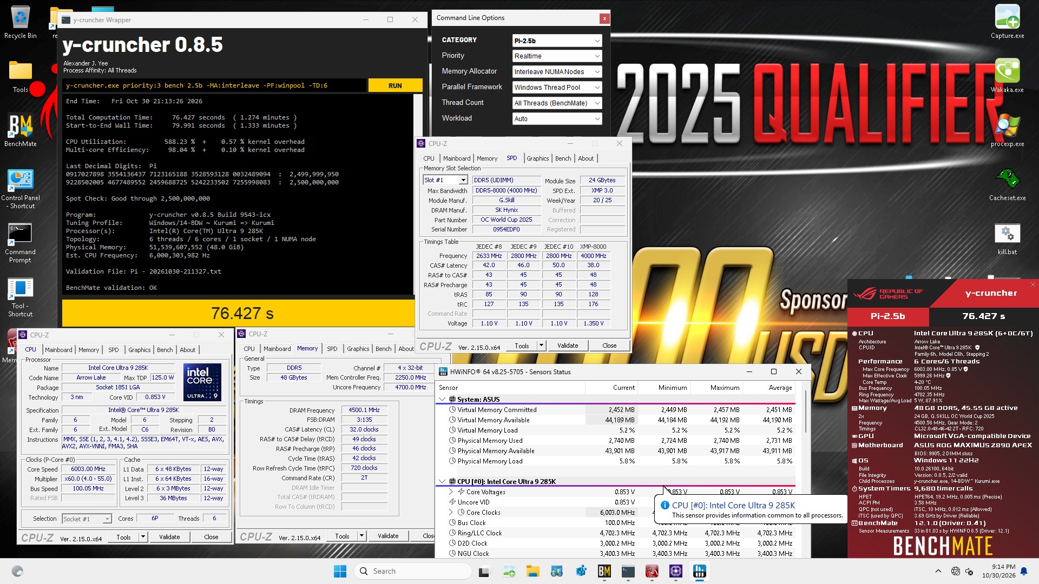Close the BenchMate y-cruncher result panel

click(1033, 284)
